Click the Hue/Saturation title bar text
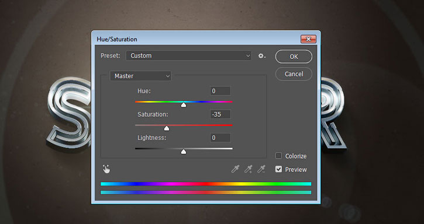The image size is (424, 224). (117, 39)
